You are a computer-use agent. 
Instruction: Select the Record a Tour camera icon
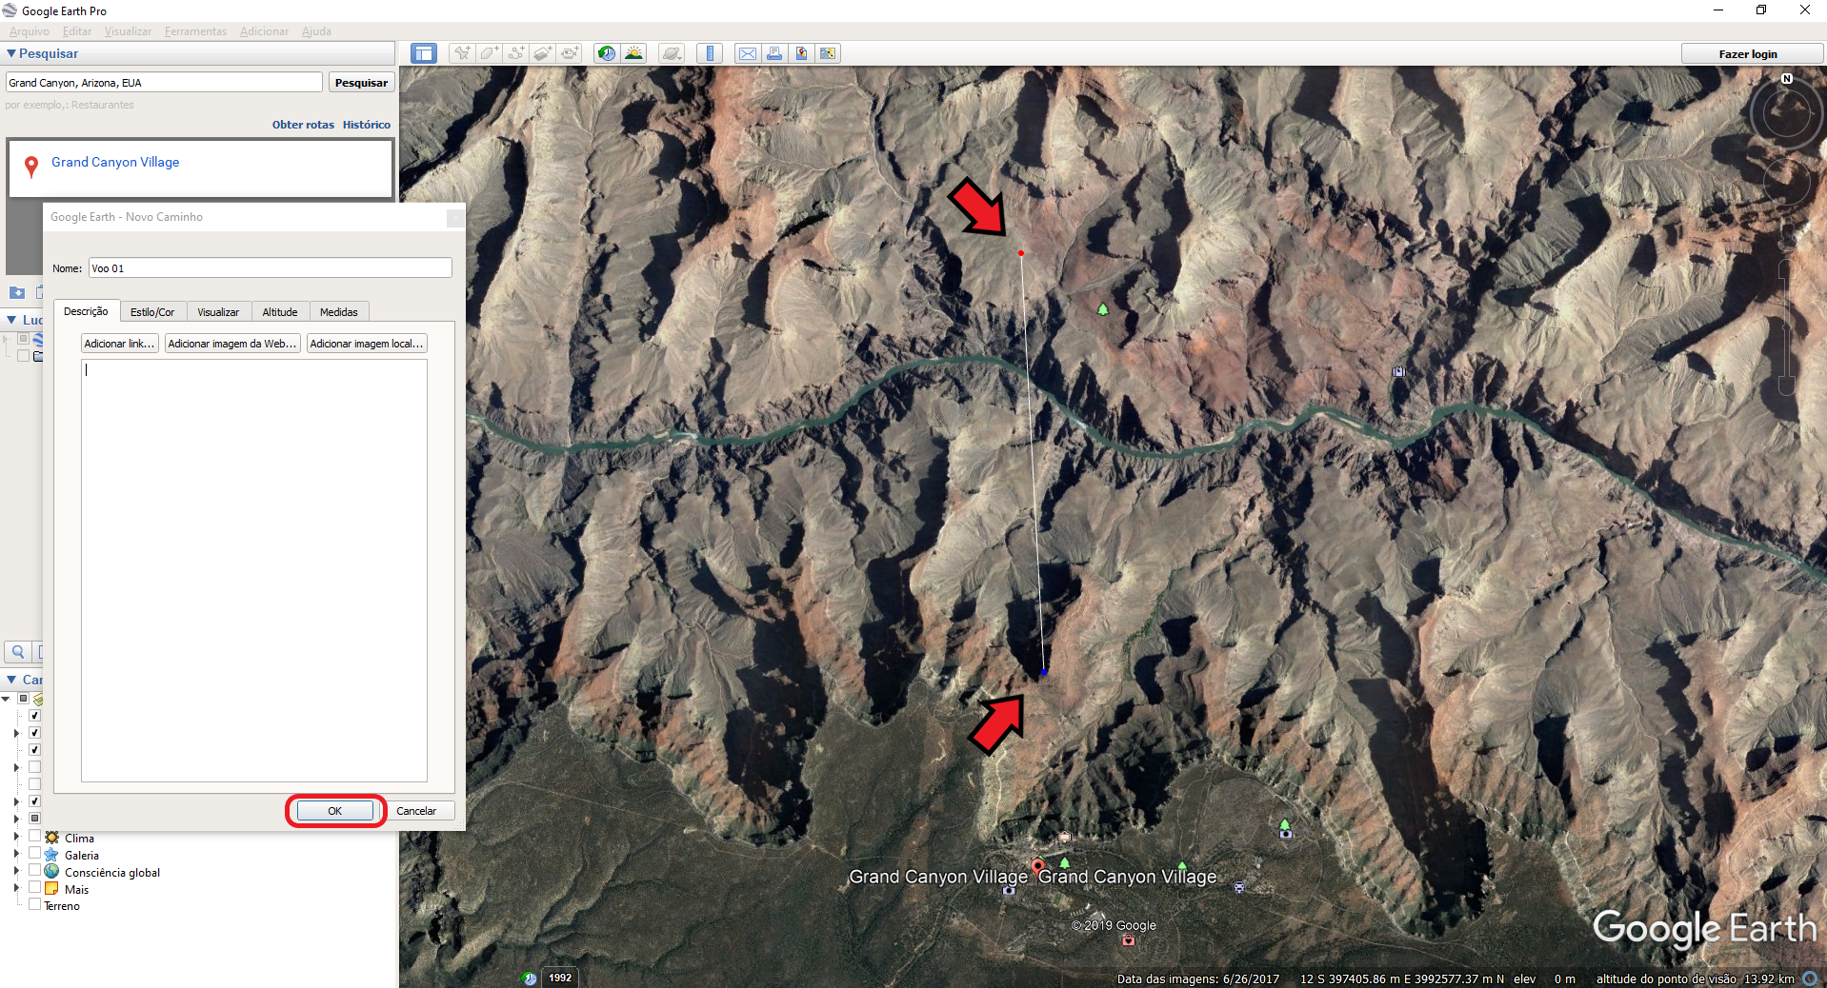[x=570, y=53]
